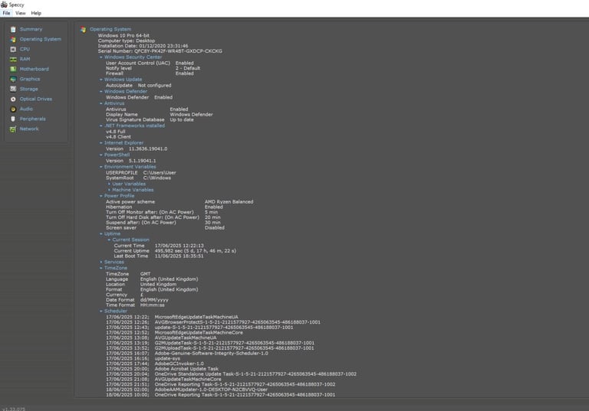
Task: Click the Windows flag icon beside Operating System heading
Action: click(83, 29)
